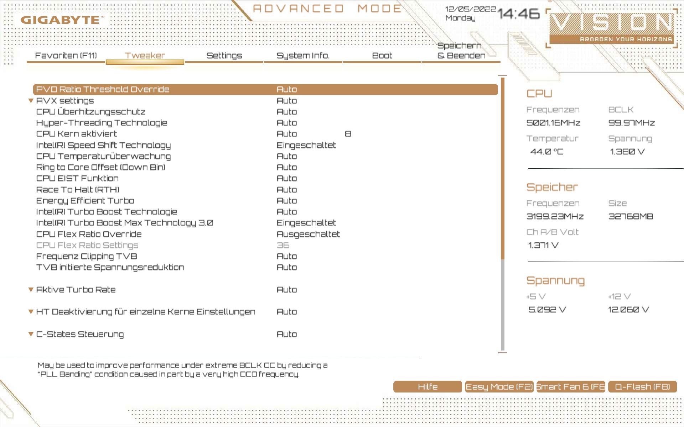Select Frequenz Clipping TVB label
The height and width of the screenshot is (427, 684).
coord(87,256)
